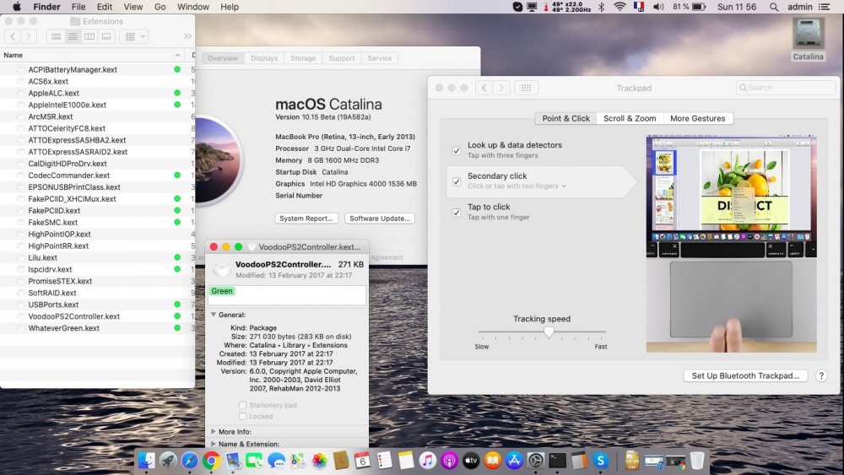Screen dimensions: 844x475
Task: Switch Finder to gallery view
Action: point(105,36)
